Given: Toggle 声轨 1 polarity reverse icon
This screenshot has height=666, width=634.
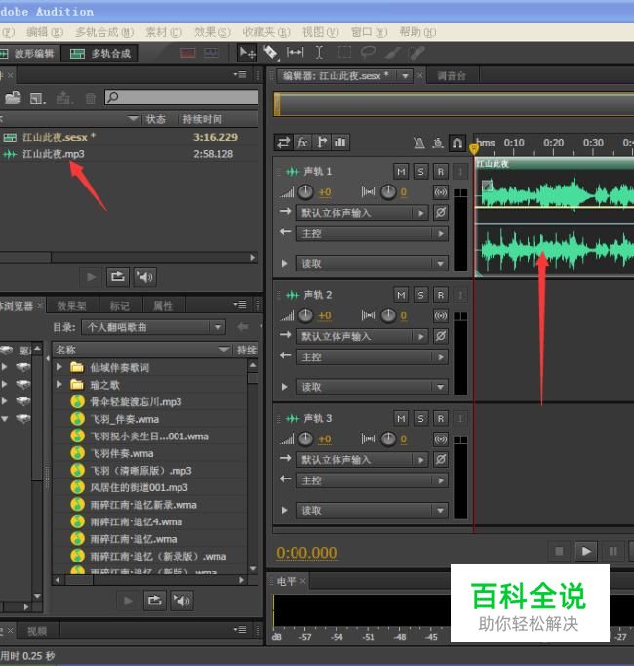Looking at the screenshot, I should click(441, 212).
